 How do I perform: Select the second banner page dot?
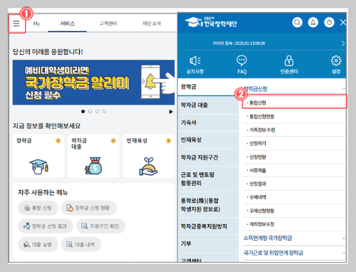(x=90, y=111)
